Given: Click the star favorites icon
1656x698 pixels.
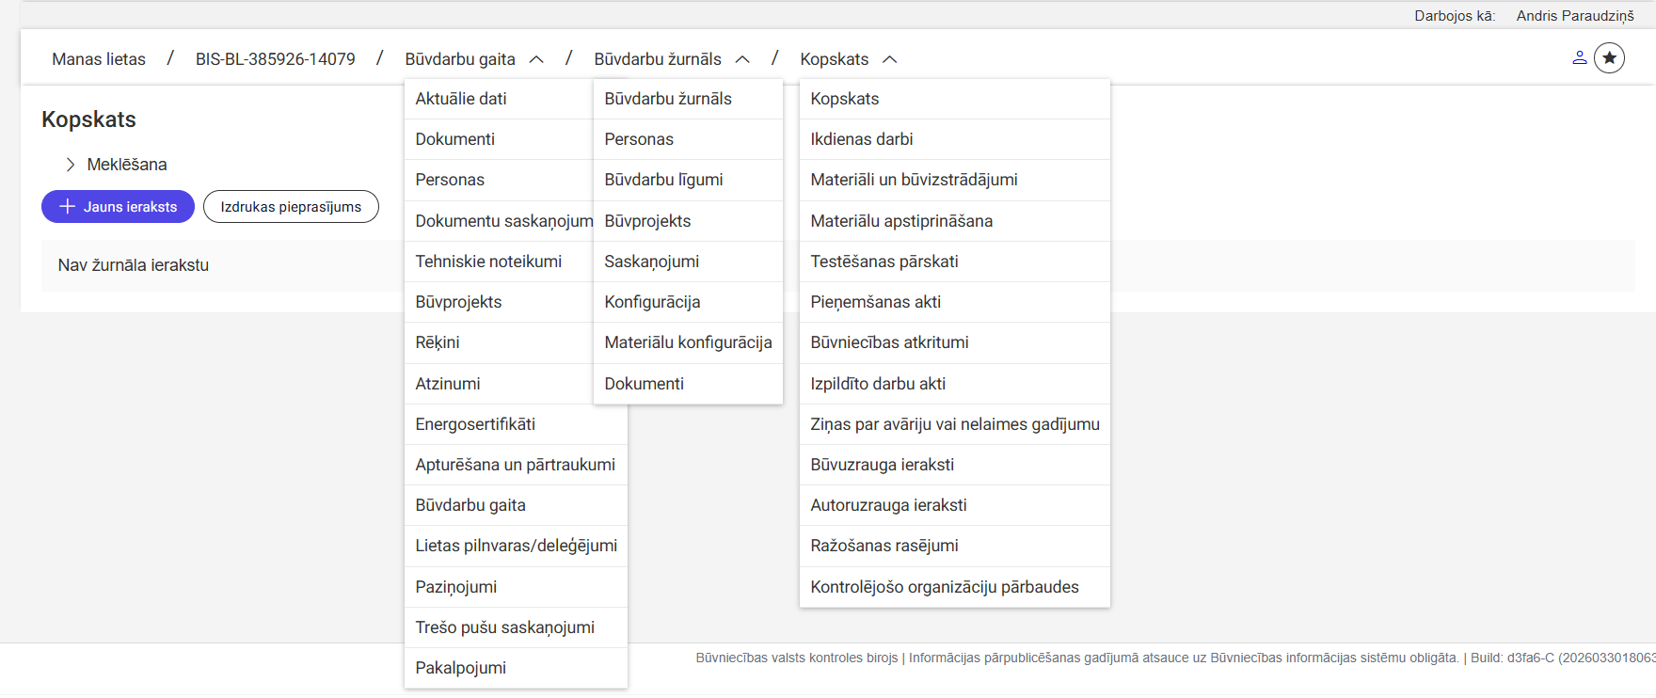Looking at the screenshot, I should point(1609,58).
